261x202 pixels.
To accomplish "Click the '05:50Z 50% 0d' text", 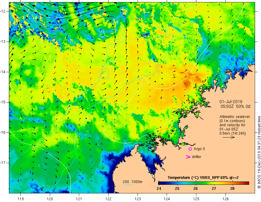I will tap(235, 106).
